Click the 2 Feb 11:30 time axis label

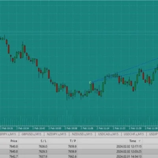[135, 128]
